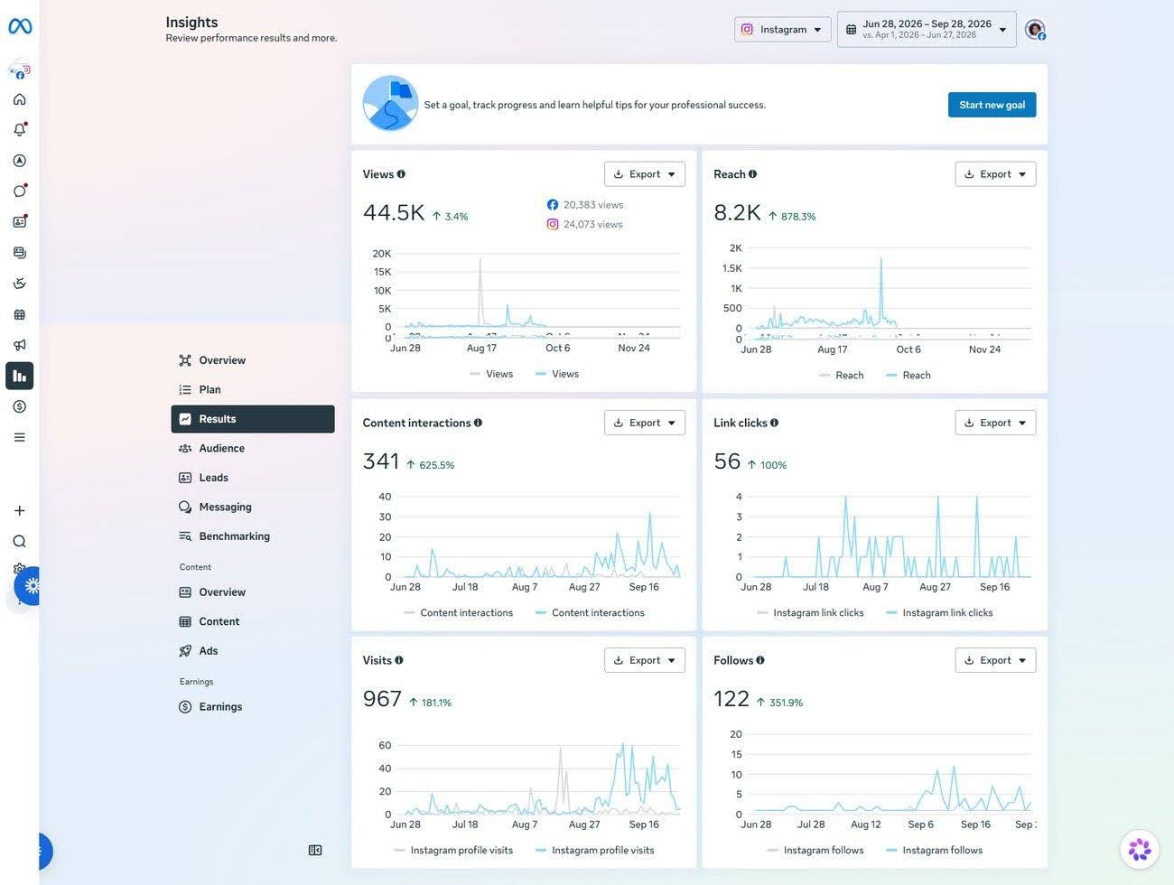
Task: Toggle gray Reach legend entry
Action: pyautogui.click(x=841, y=375)
